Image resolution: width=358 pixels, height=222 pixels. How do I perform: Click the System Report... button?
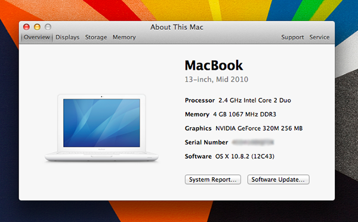click(x=213, y=180)
